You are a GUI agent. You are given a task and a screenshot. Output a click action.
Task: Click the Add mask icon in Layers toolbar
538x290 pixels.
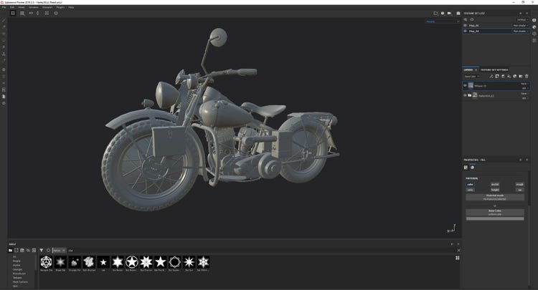(x=497, y=77)
